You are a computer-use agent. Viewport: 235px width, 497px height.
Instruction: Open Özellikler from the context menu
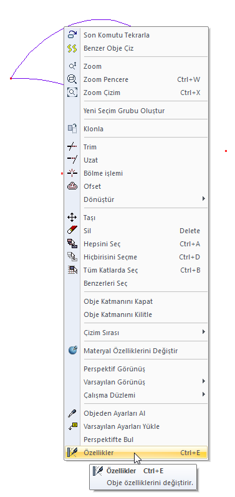[136, 453]
